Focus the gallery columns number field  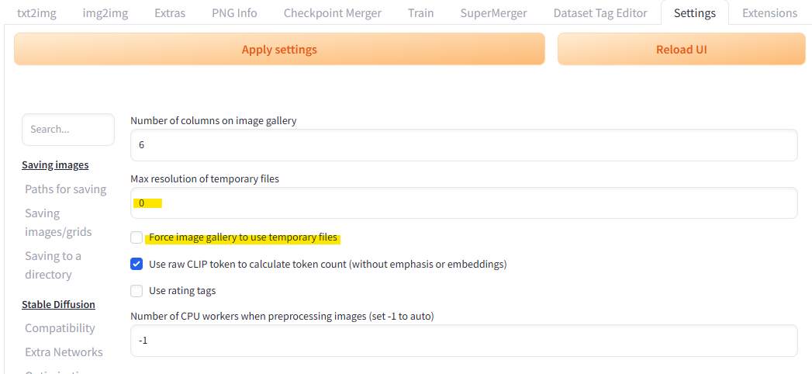point(464,145)
